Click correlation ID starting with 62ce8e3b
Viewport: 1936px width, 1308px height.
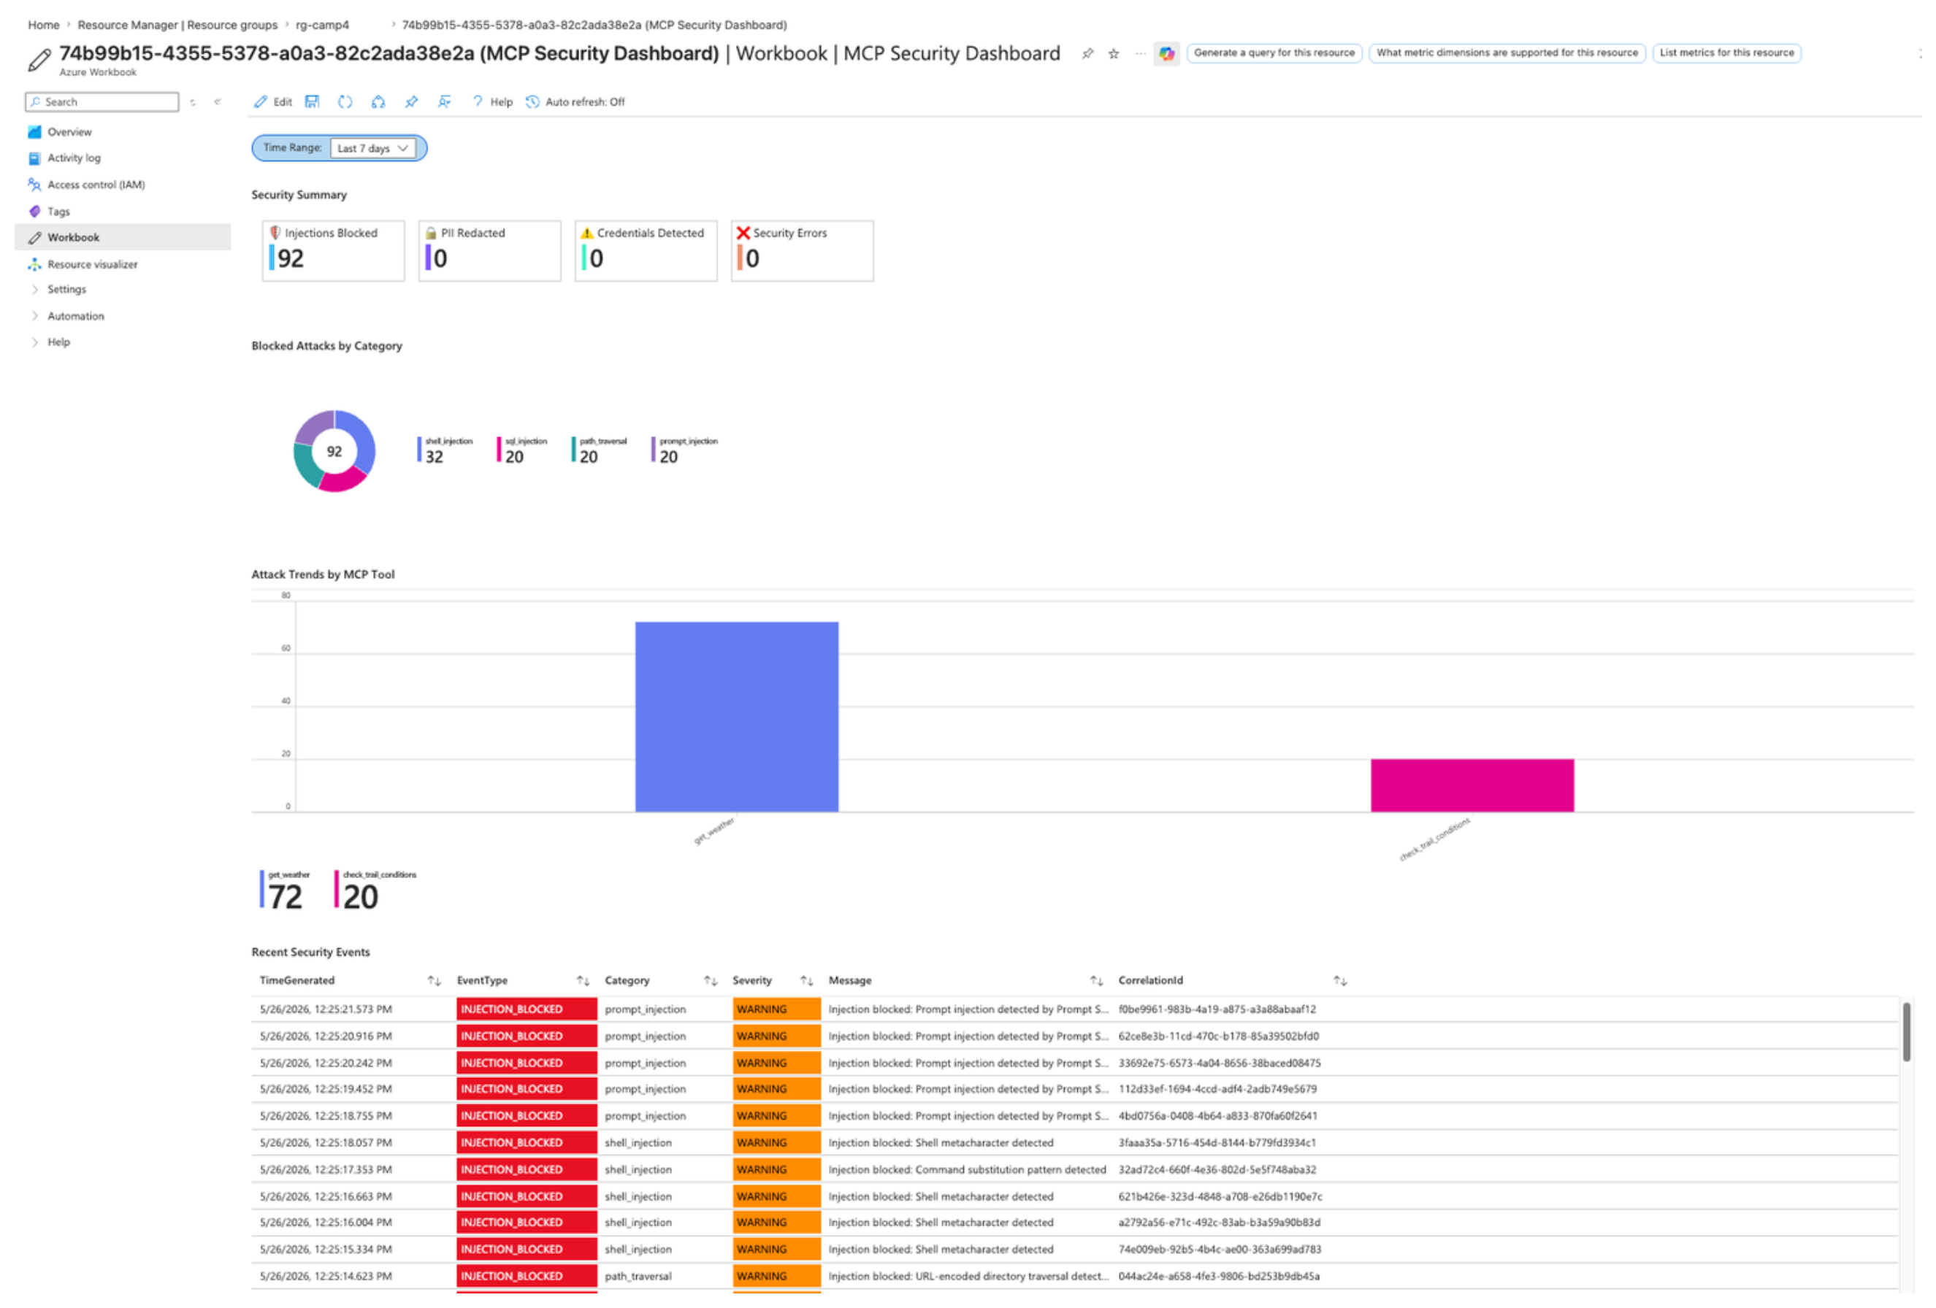point(1218,1036)
